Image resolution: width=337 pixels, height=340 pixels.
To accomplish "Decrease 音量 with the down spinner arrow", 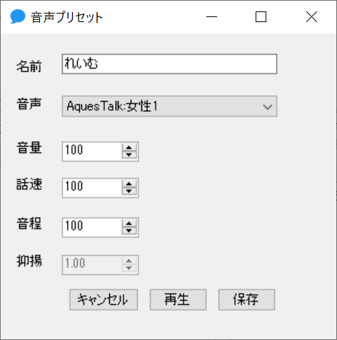I will click(129, 155).
